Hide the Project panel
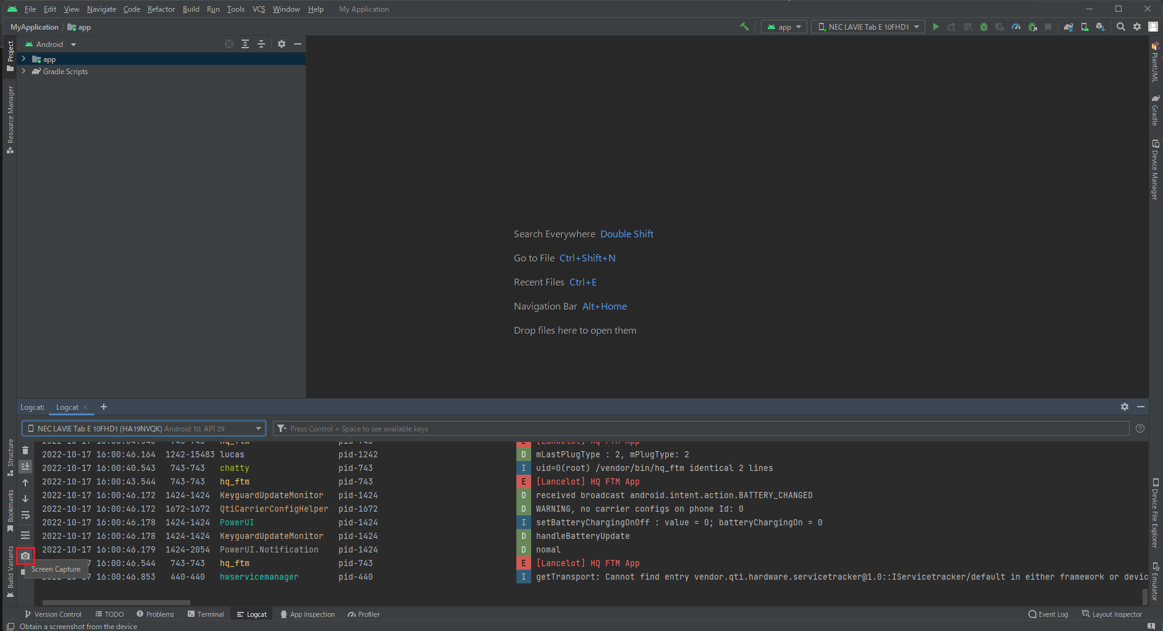 298,44
